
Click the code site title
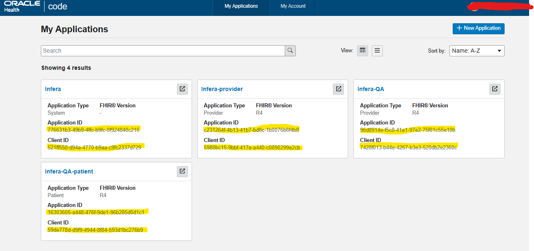pos(58,7)
